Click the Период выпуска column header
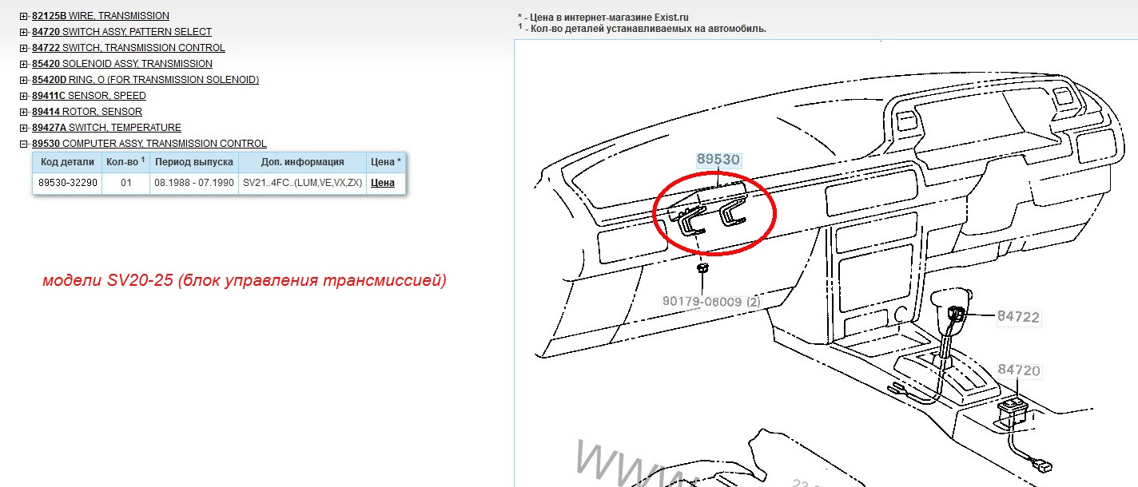The height and width of the screenshot is (487, 1138). (x=194, y=161)
